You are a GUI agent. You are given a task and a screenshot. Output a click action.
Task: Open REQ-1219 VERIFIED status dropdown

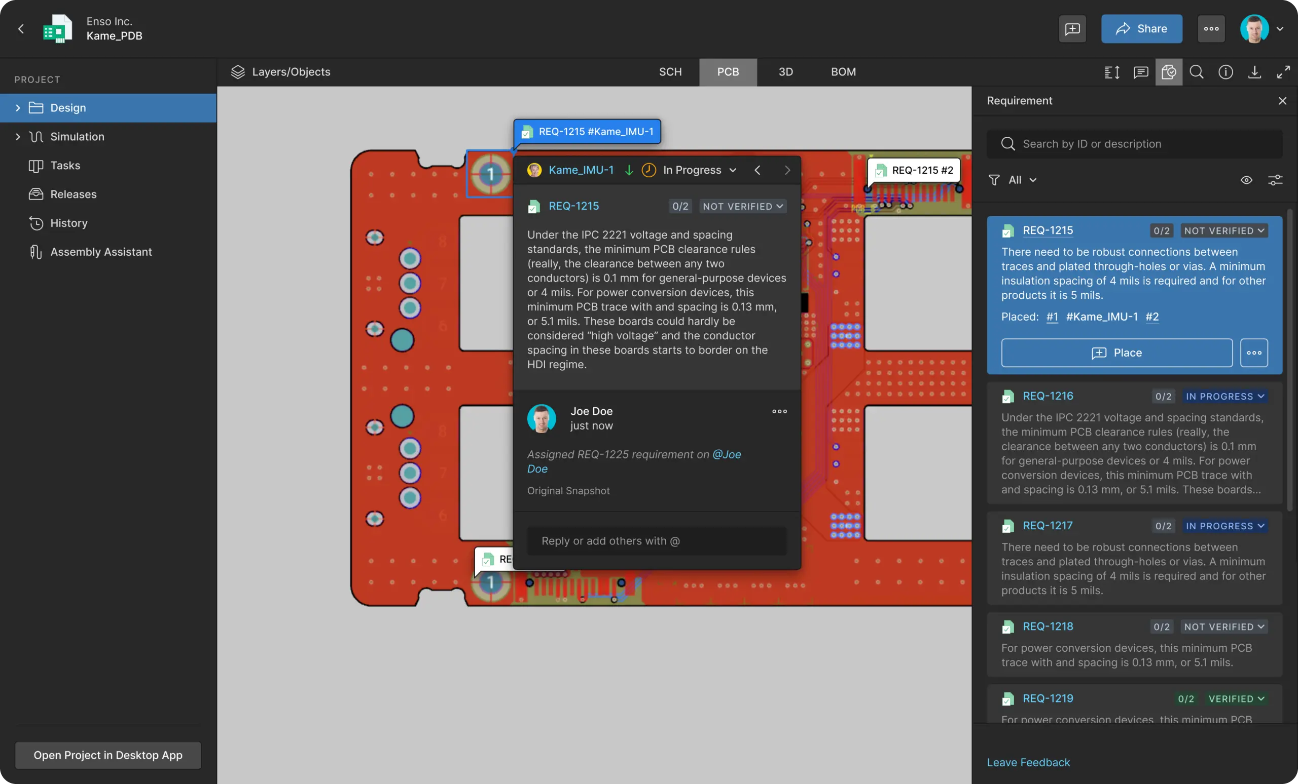click(1236, 699)
